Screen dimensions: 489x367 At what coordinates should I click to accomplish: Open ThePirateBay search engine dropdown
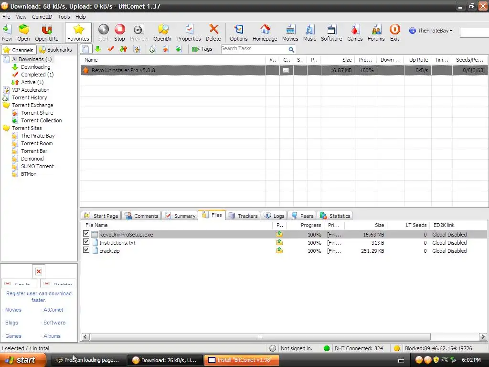click(x=431, y=31)
